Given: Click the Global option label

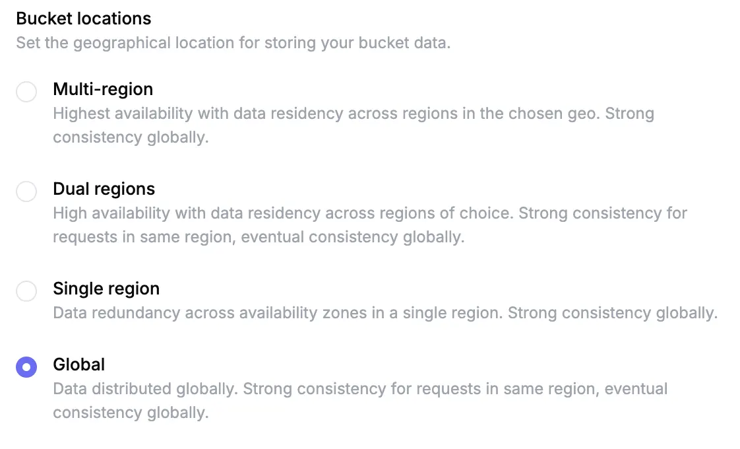Looking at the screenshot, I should (x=78, y=364).
